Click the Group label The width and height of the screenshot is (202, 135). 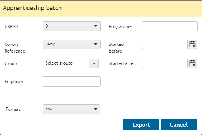coord(11,63)
